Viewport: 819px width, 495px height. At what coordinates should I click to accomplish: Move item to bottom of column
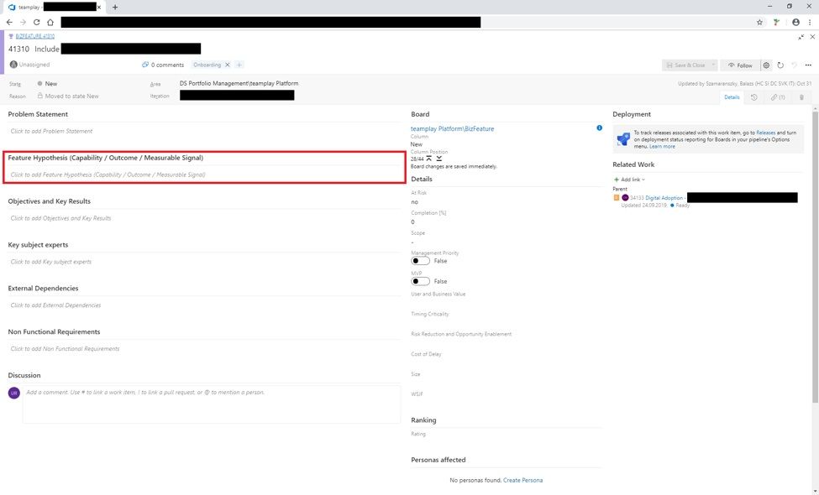(x=439, y=158)
